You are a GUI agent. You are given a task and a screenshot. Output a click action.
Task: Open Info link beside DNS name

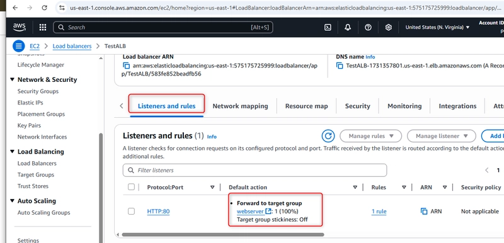370,57
